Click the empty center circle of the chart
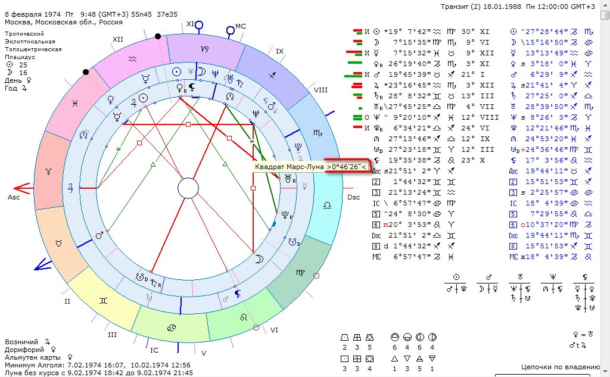 click(x=188, y=189)
